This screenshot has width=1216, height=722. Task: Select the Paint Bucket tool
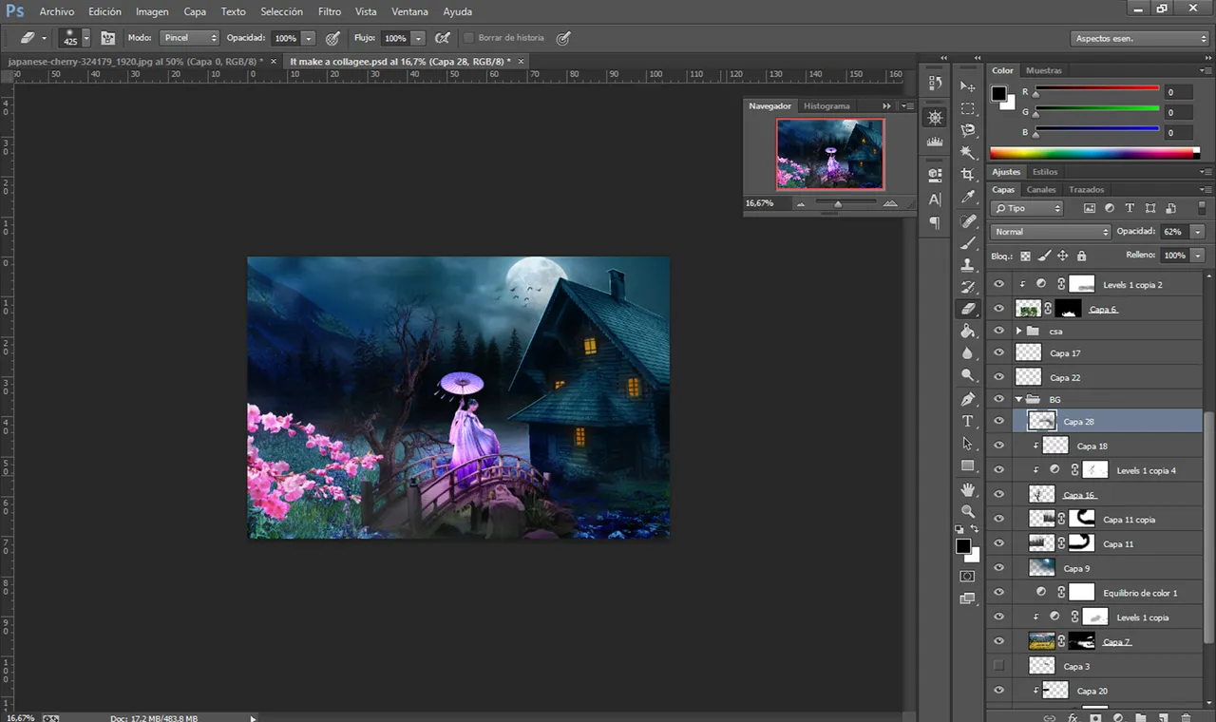point(968,332)
